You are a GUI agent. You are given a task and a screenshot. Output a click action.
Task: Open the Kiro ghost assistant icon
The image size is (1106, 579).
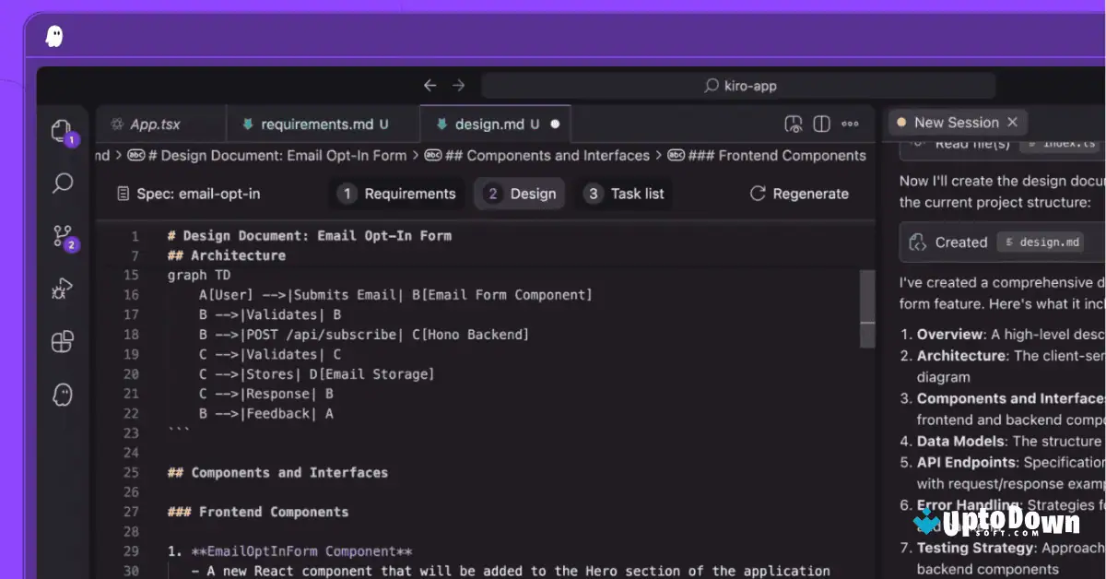point(62,395)
